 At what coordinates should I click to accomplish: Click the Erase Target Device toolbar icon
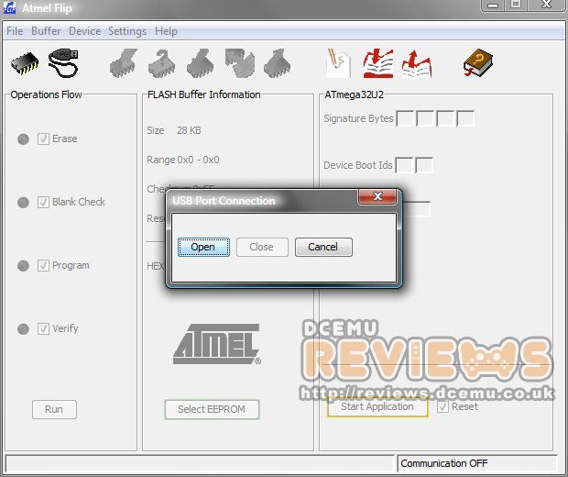(x=124, y=63)
